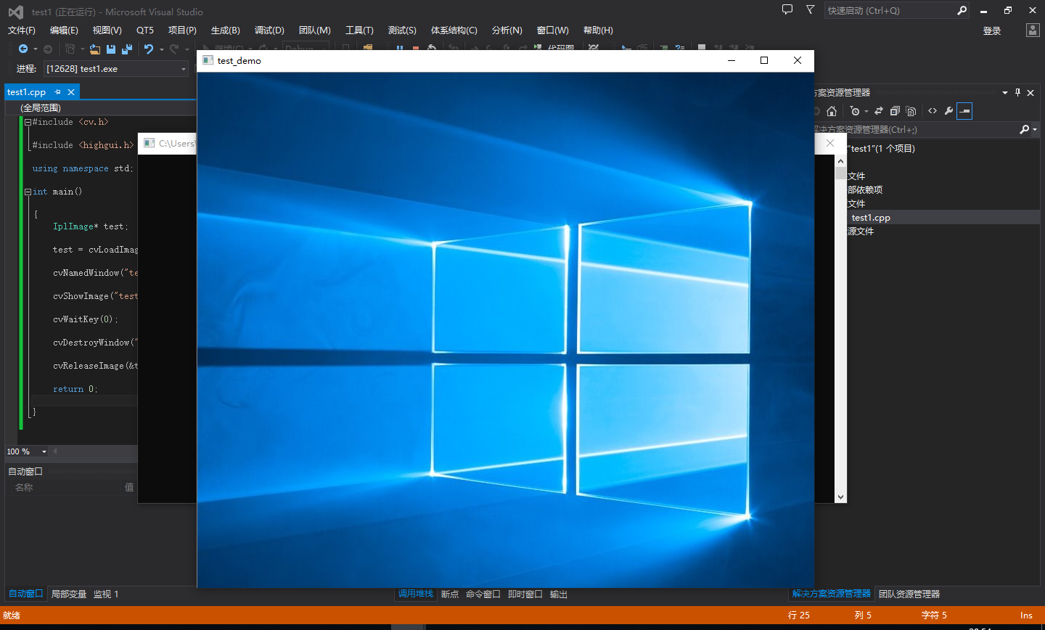Save the current file with the disk icon
This screenshot has width=1045, height=630.
point(111,49)
